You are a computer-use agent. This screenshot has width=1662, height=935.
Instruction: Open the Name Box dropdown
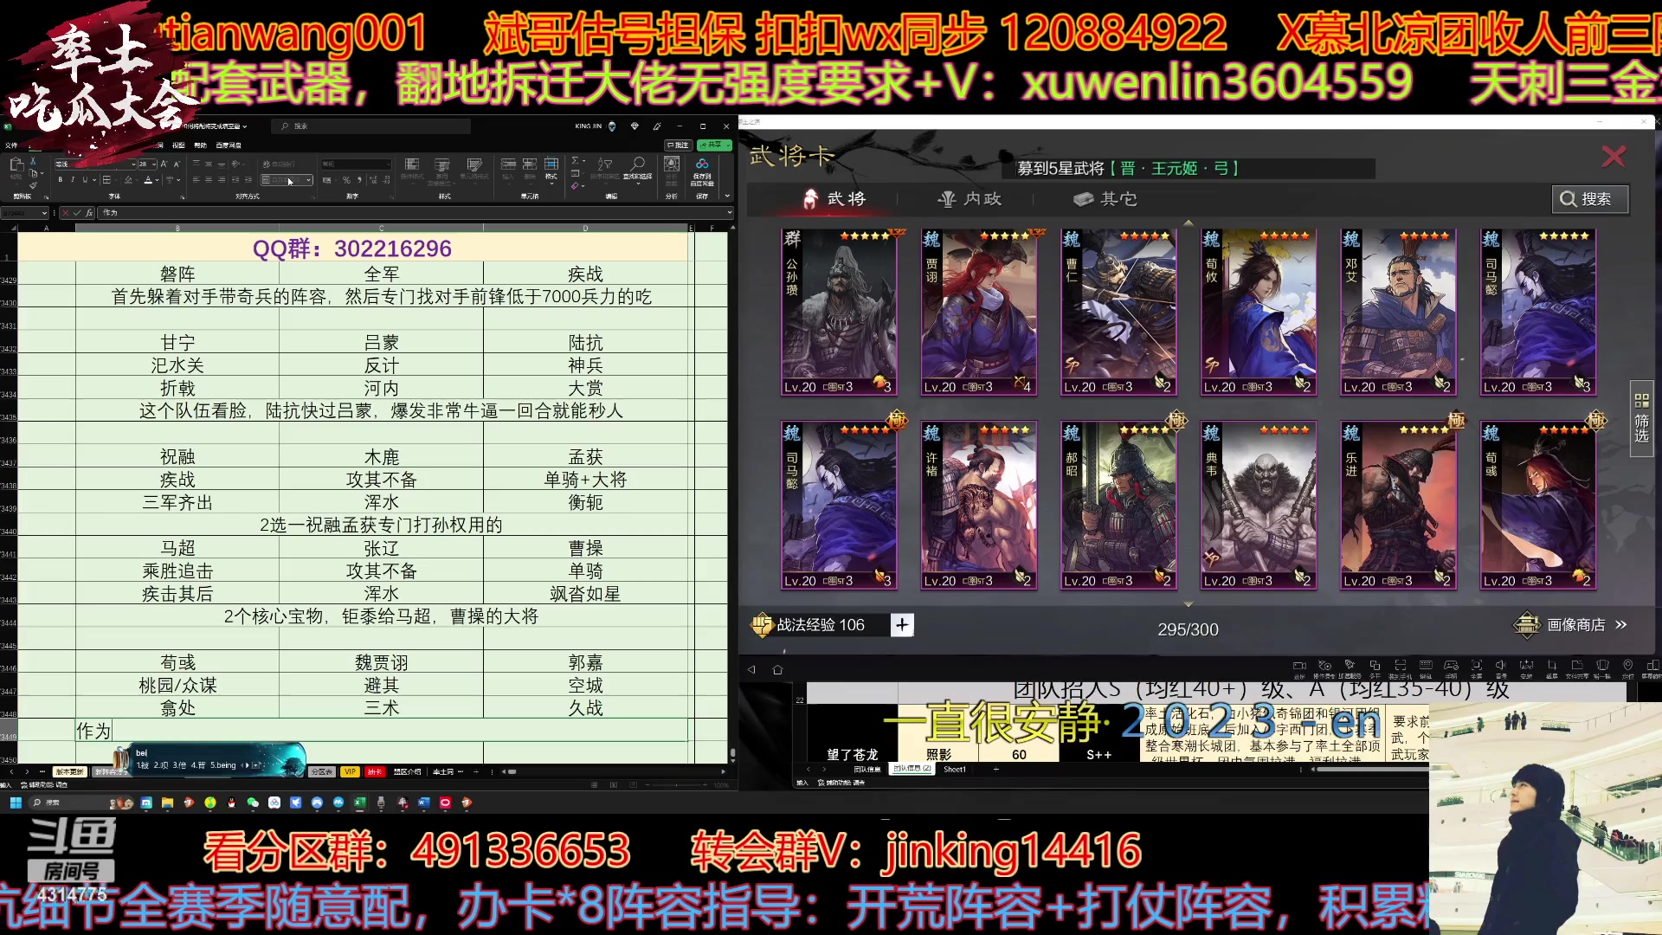click(x=45, y=212)
